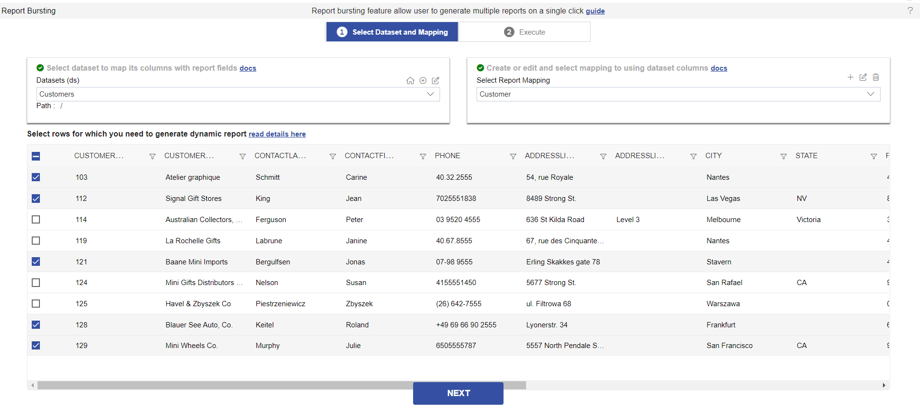This screenshot has width=920, height=411.
Task: Select the cell Frankfurt
Action: coord(721,325)
